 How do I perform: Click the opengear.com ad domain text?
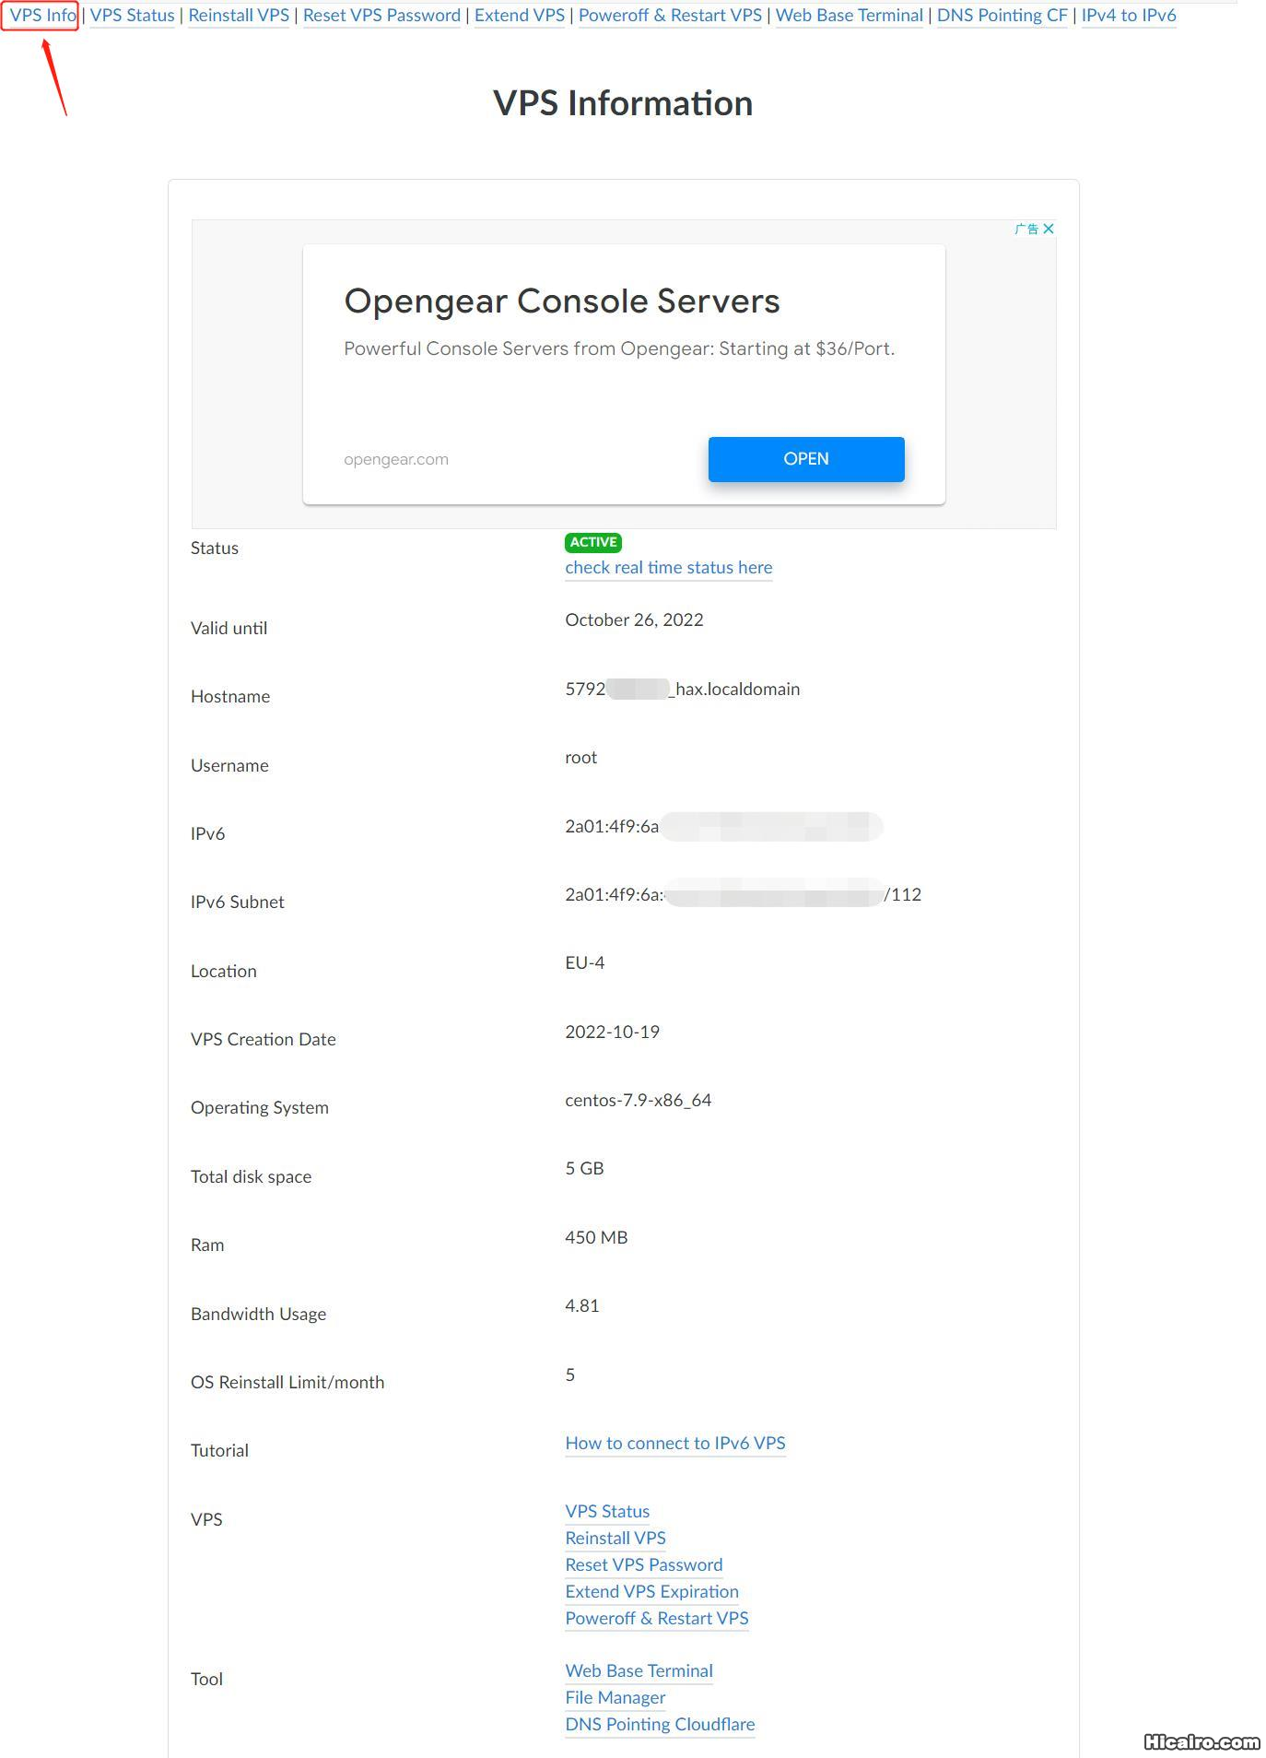(396, 459)
